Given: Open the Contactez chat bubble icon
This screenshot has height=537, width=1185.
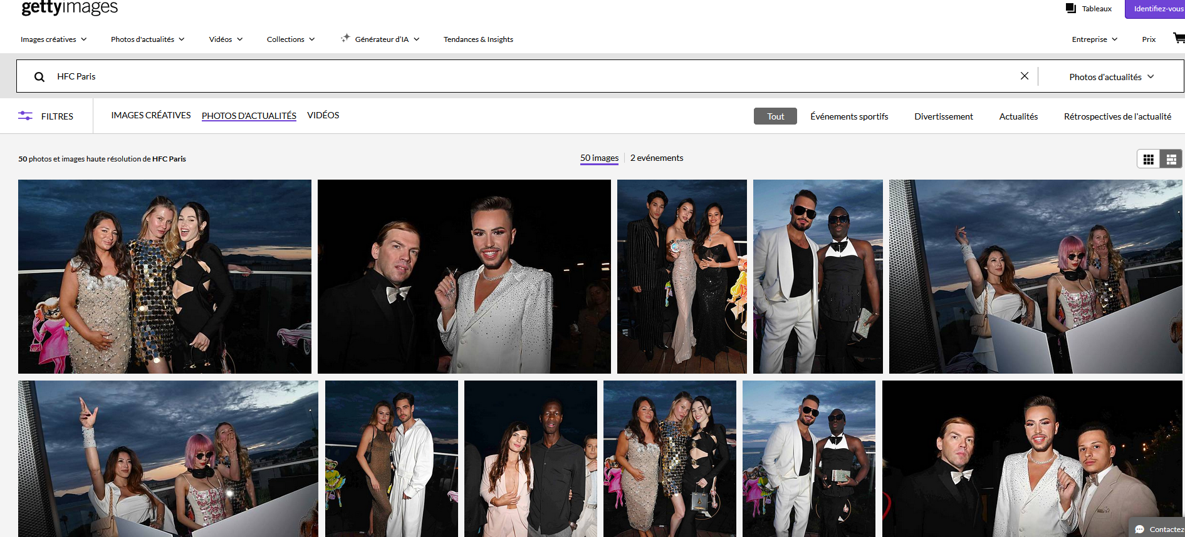Looking at the screenshot, I should click(1140, 529).
